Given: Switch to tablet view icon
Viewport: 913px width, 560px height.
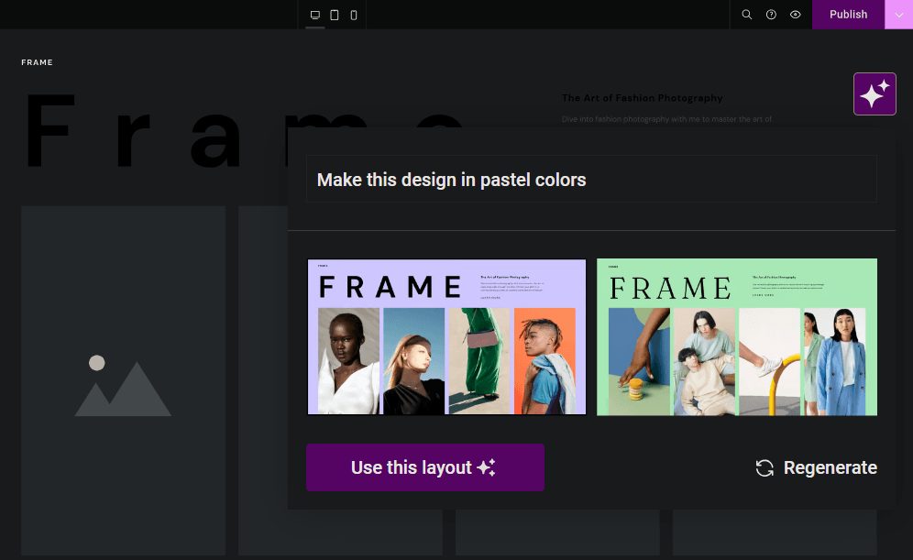Looking at the screenshot, I should (335, 15).
